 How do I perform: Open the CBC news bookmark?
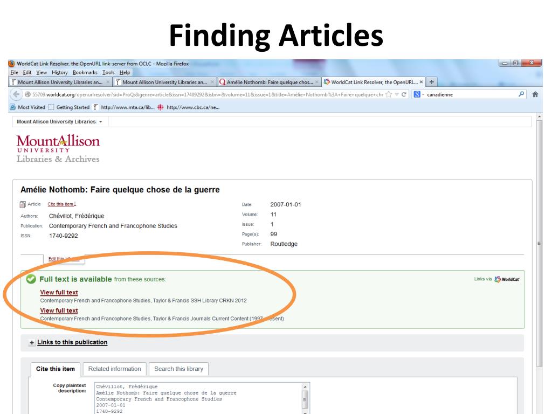pyautogui.click(x=188, y=107)
